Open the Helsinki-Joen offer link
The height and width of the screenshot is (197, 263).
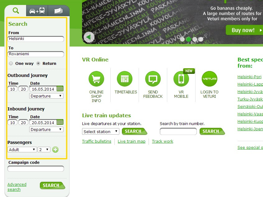click(250, 129)
